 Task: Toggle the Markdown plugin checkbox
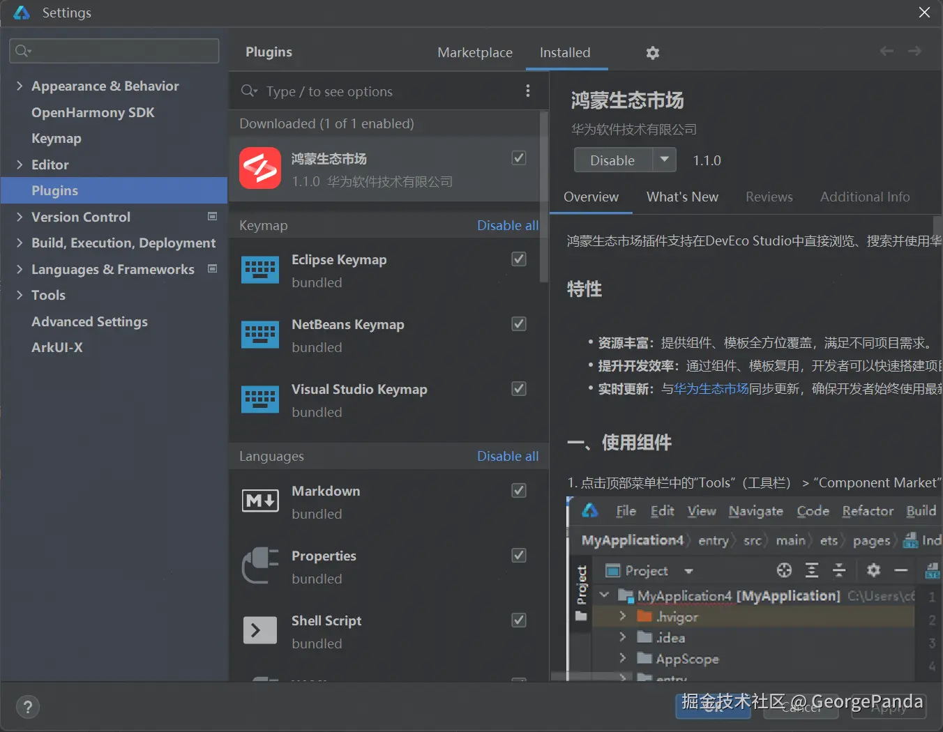[519, 490]
